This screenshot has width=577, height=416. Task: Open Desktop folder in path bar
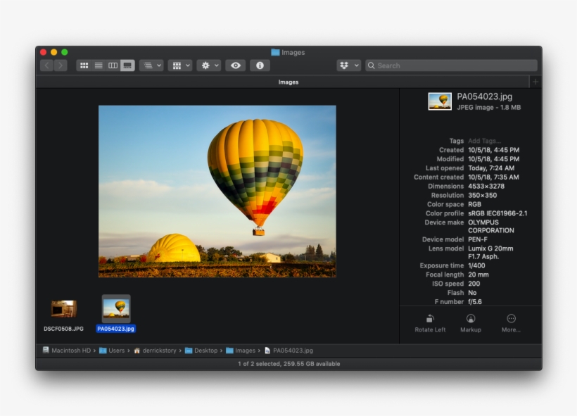point(205,351)
